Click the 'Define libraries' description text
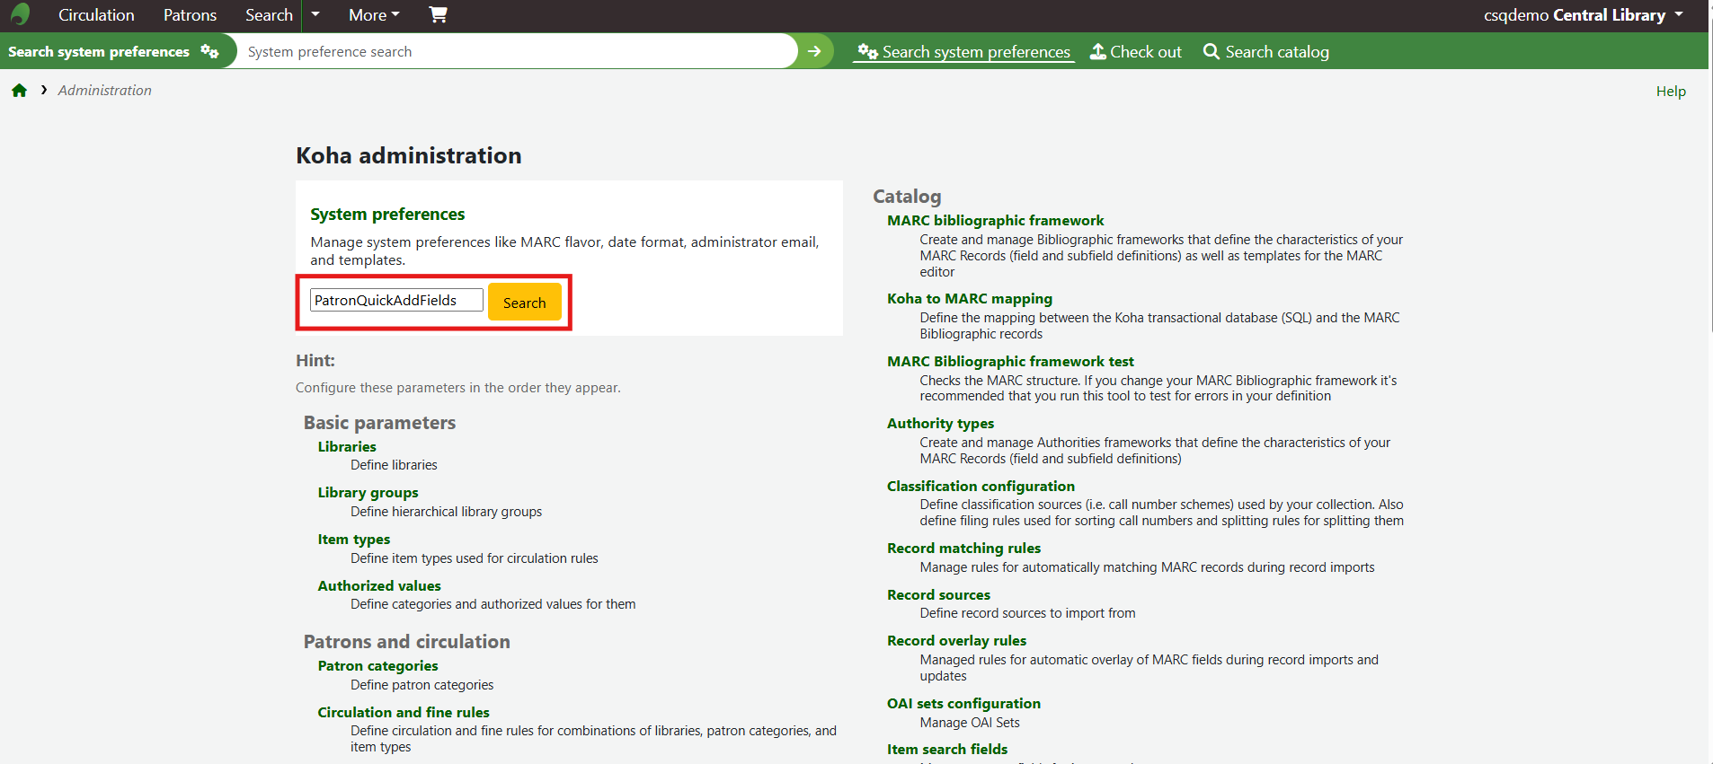Screen dimensions: 1713x764 tap(394, 465)
